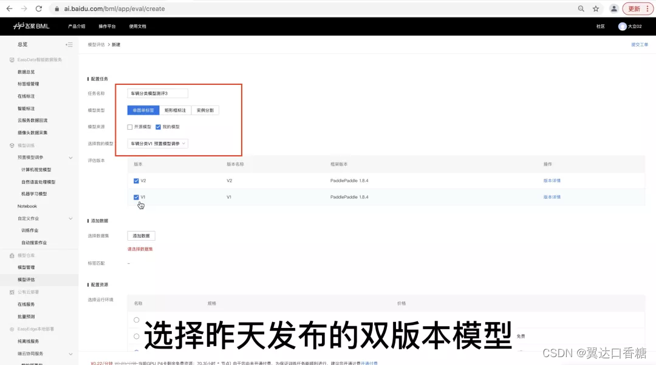Click the 提交工单 link

point(639,45)
